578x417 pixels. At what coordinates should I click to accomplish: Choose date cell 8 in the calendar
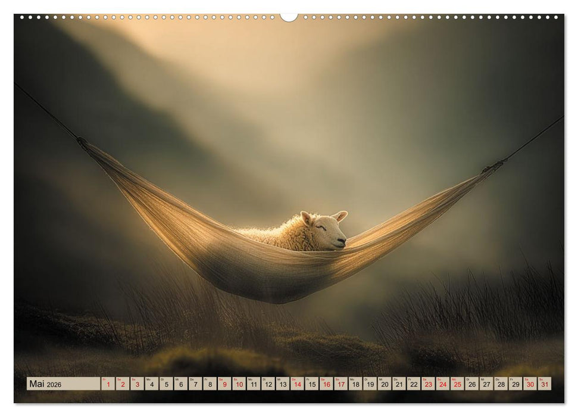click(x=210, y=384)
